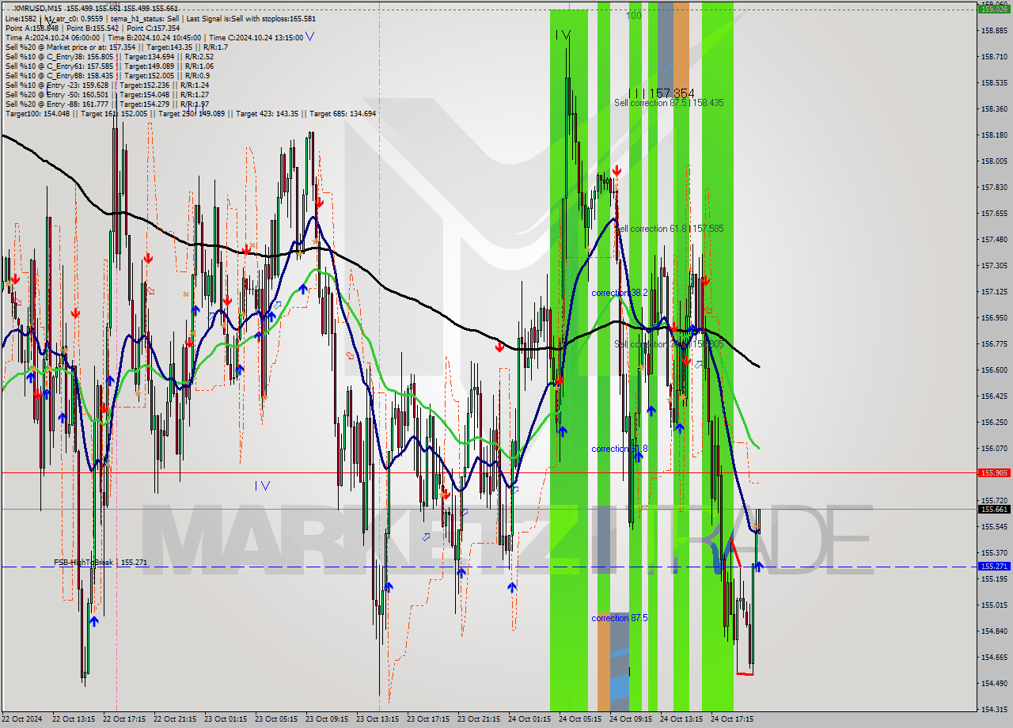Screen dimensions: 1013x728
Task: Click the 156.070 price axis value
Action: click(x=995, y=449)
